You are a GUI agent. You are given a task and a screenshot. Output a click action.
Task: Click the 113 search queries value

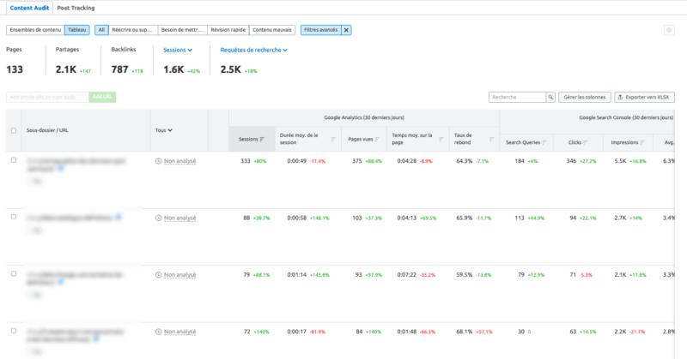(x=520, y=218)
